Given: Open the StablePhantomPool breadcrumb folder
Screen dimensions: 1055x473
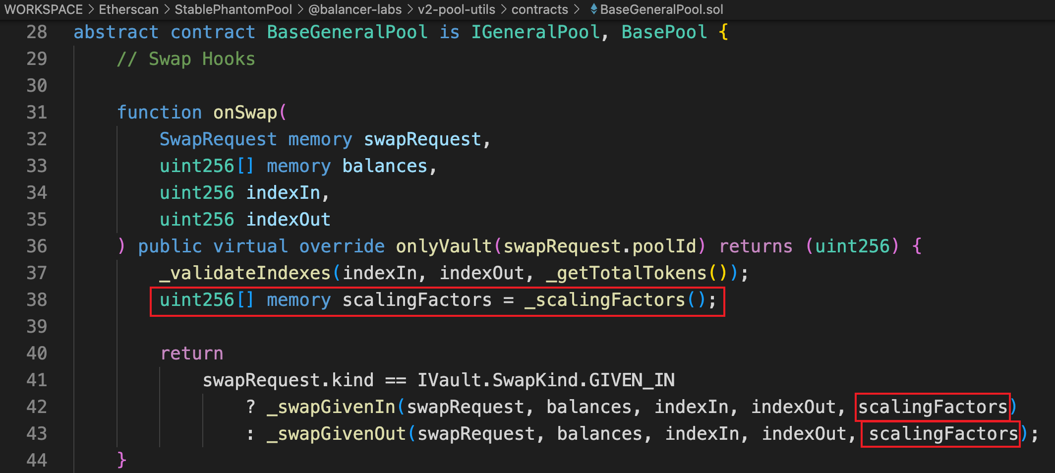Looking at the screenshot, I should click(234, 9).
